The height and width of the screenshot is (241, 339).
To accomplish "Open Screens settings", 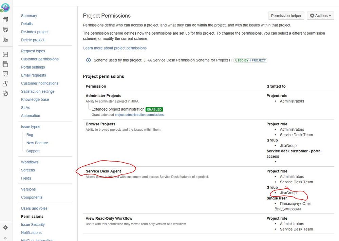I will coord(28,170).
